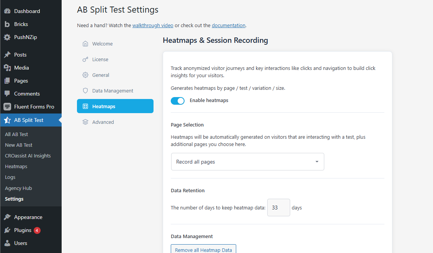
Task: Switch to the Advanced settings tab
Action: point(103,122)
